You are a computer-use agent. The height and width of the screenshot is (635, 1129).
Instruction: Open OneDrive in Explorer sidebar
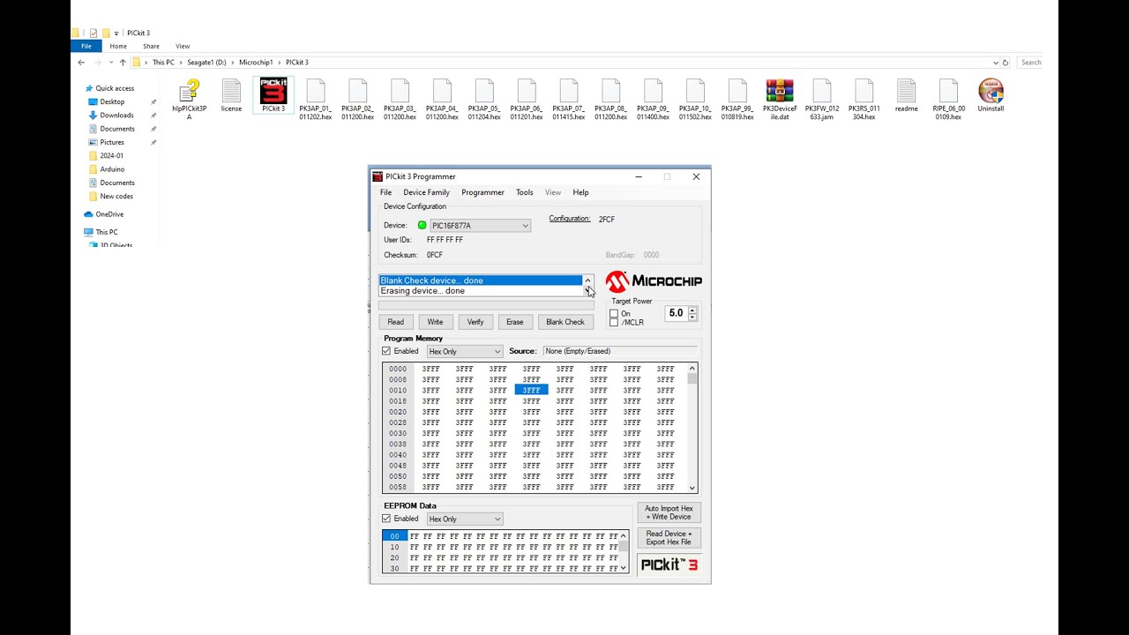point(109,214)
